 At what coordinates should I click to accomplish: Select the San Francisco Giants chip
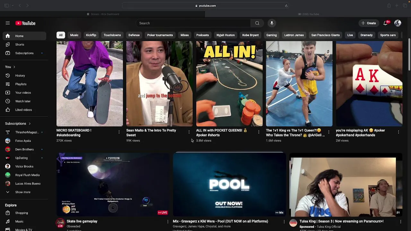pyautogui.click(x=325, y=35)
